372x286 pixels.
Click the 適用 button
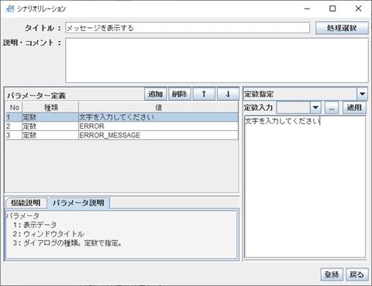[x=354, y=108]
